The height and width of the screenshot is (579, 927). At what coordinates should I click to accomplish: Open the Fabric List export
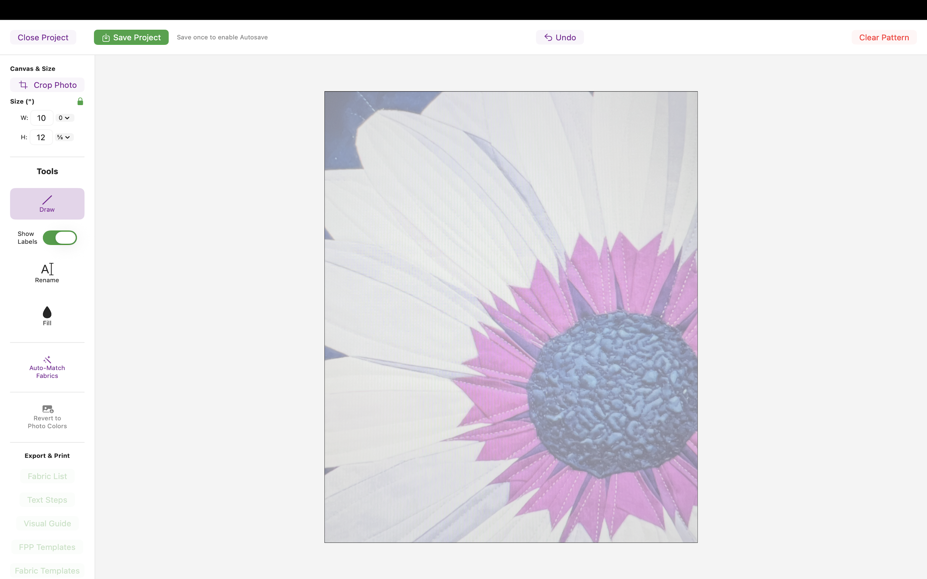[x=47, y=476]
